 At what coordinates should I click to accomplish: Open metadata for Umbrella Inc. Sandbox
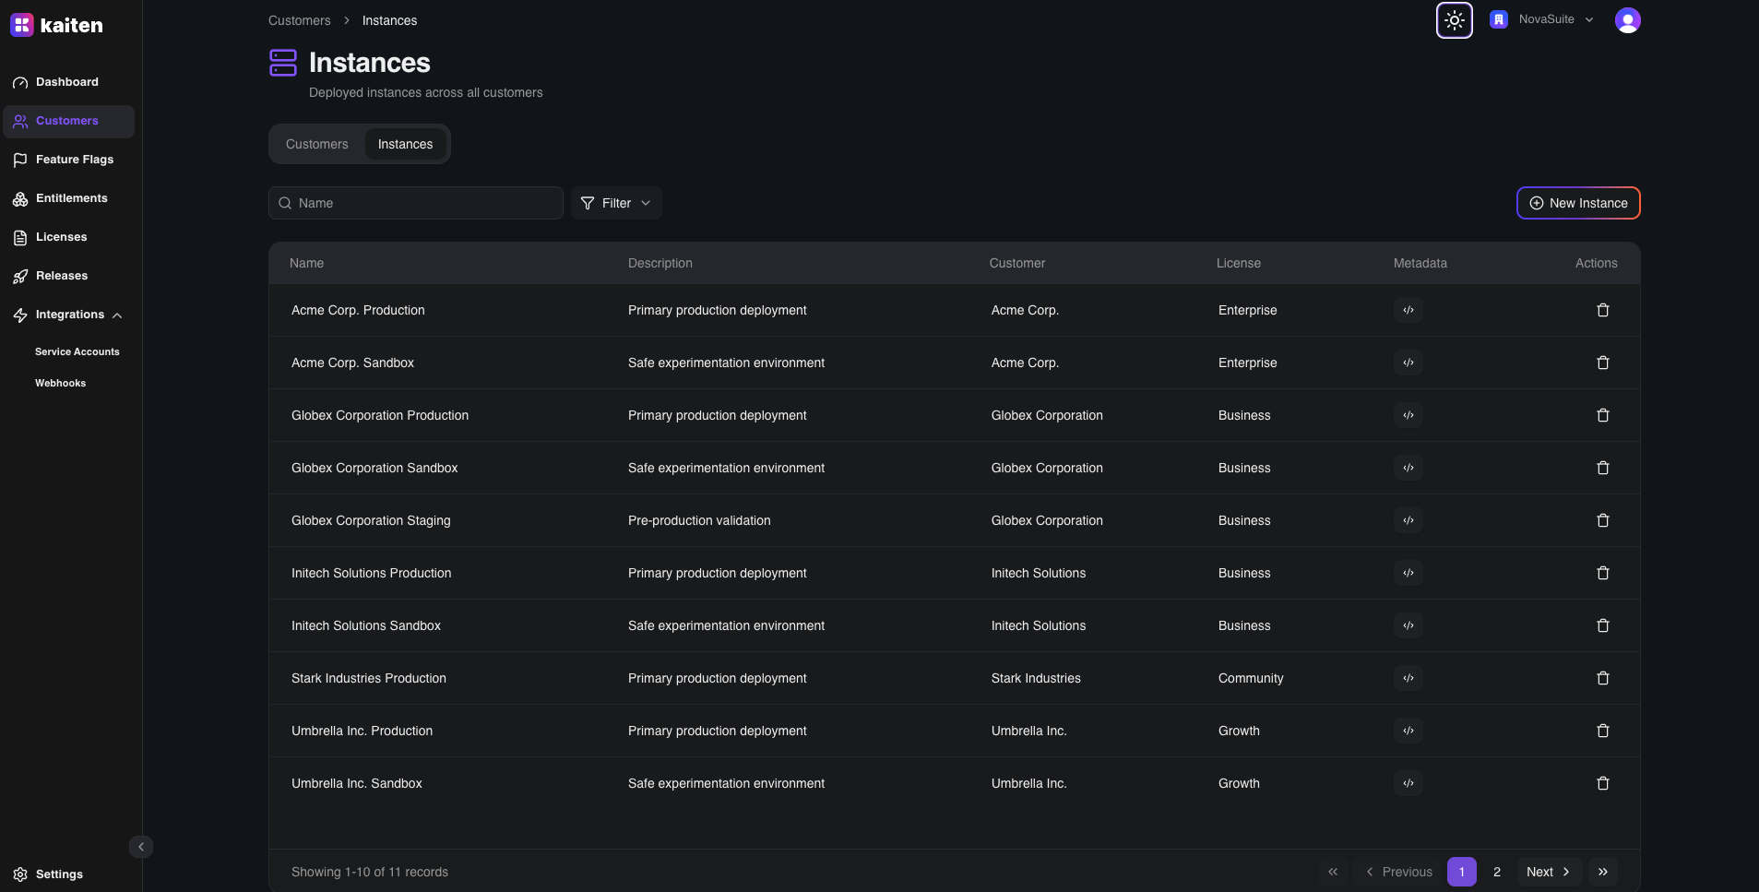1408,783
